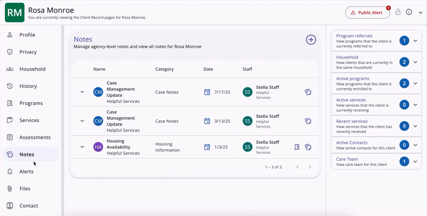Open the Active programs link
Image resolution: width=427 pixels, height=216 pixels.
(353, 78)
